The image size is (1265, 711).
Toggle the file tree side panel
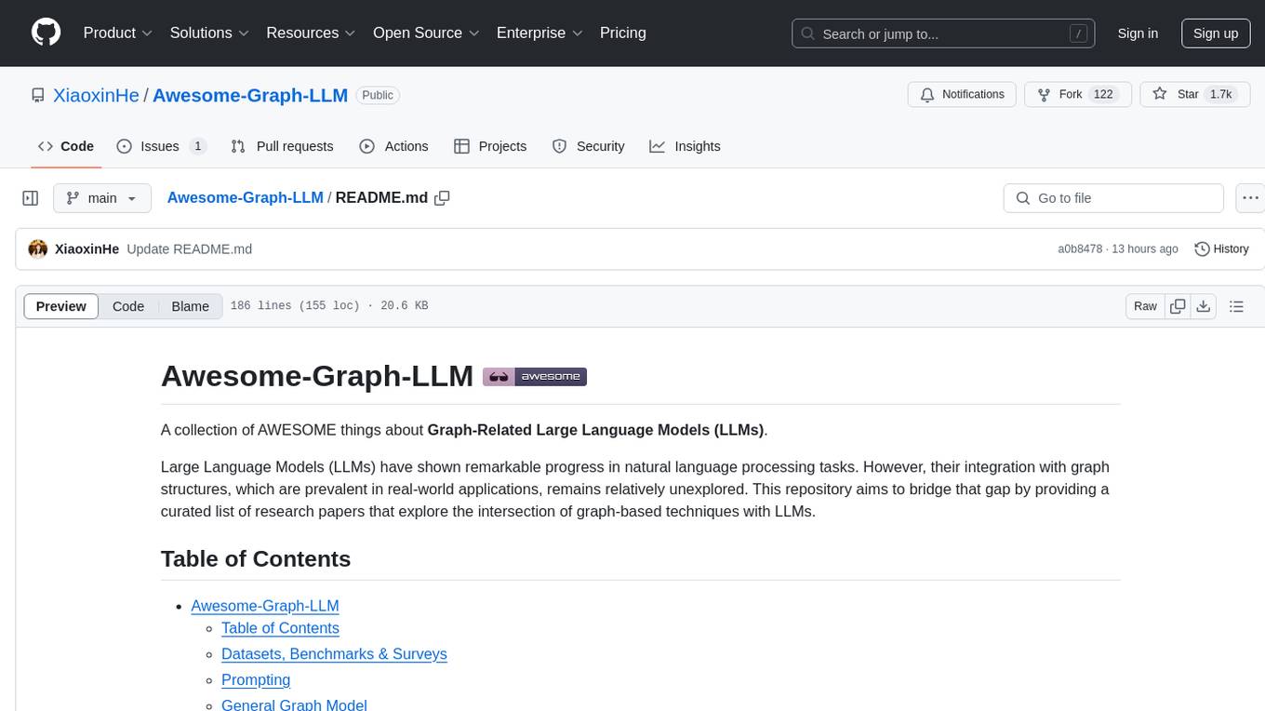(x=30, y=198)
